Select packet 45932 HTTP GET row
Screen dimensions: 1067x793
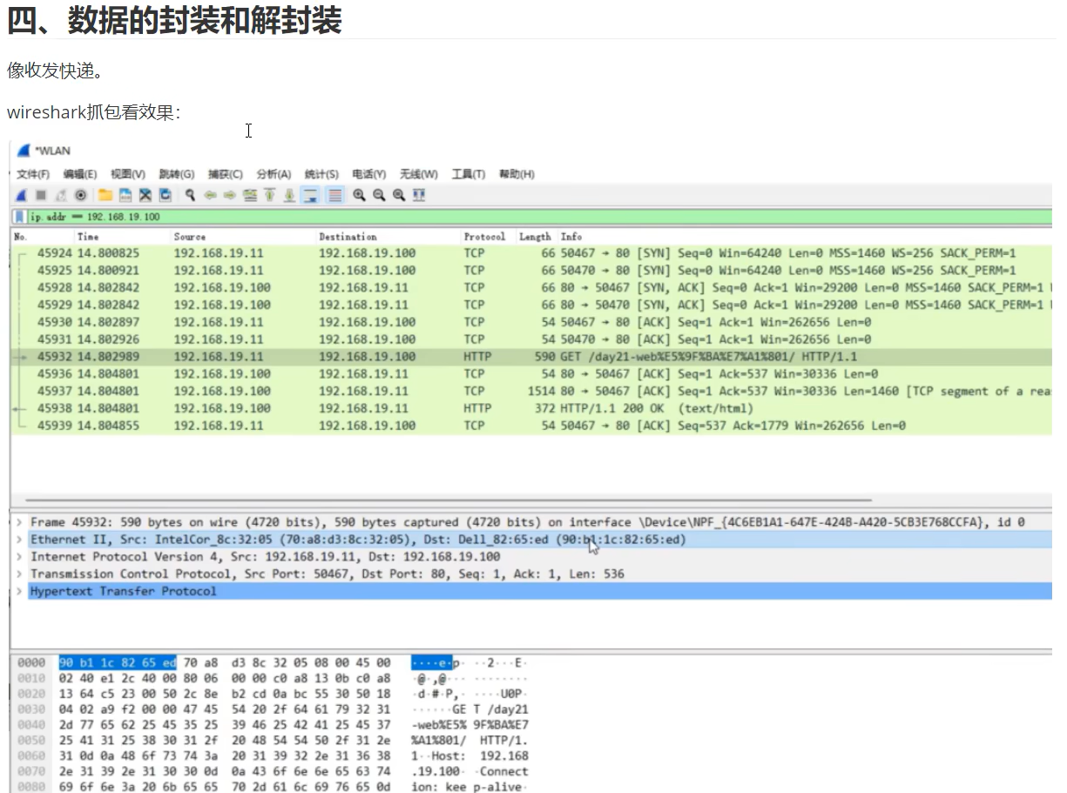pyautogui.click(x=531, y=357)
